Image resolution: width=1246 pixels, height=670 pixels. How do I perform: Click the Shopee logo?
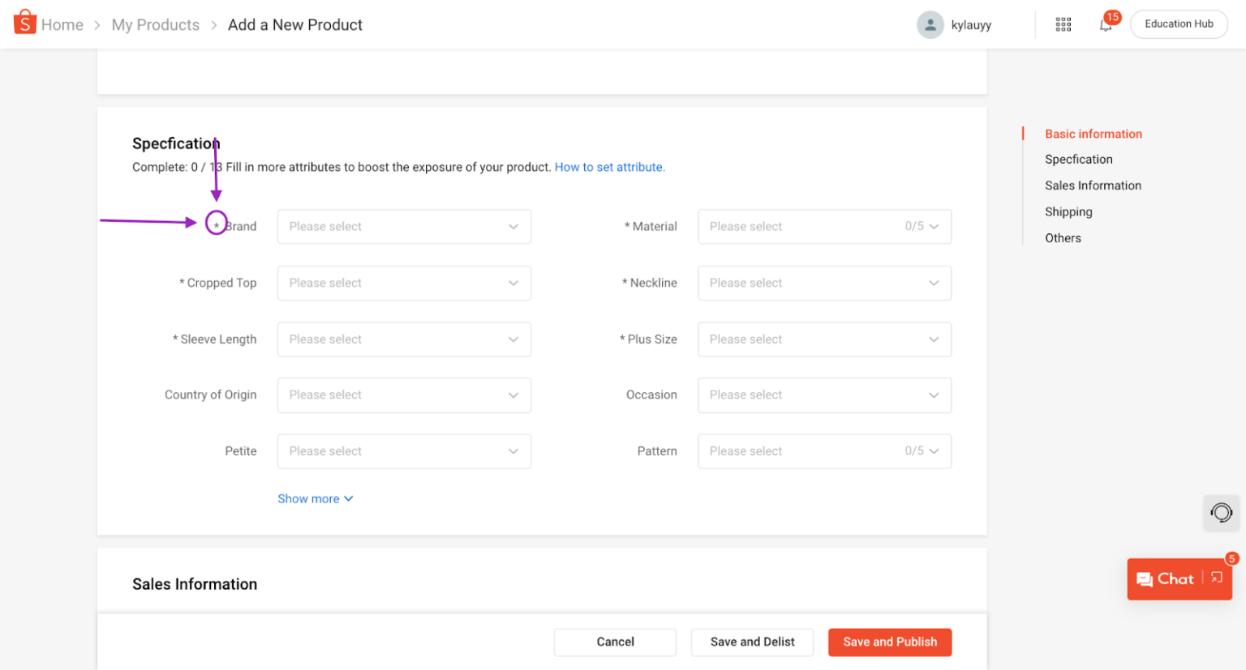[x=24, y=22]
